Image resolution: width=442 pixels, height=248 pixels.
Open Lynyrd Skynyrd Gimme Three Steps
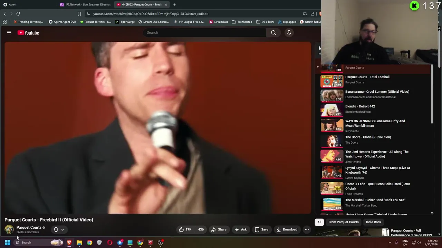tap(373, 173)
